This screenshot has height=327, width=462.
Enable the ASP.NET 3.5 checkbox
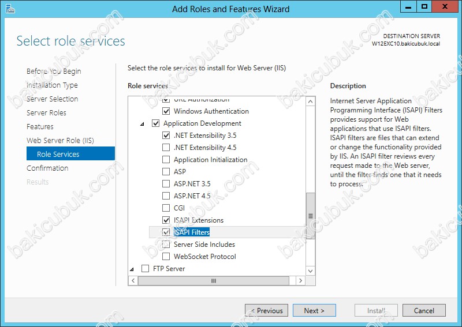(166, 183)
